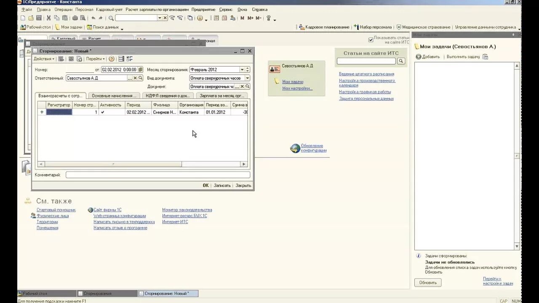Image resolution: width=539 pixels, height=303 pixels.
Task: Open the Действия dropdown menu
Action: (x=44, y=59)
